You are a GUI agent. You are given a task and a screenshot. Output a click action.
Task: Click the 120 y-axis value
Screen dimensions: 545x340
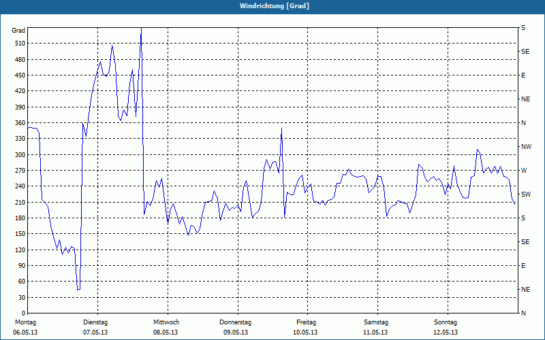(20, 250)
